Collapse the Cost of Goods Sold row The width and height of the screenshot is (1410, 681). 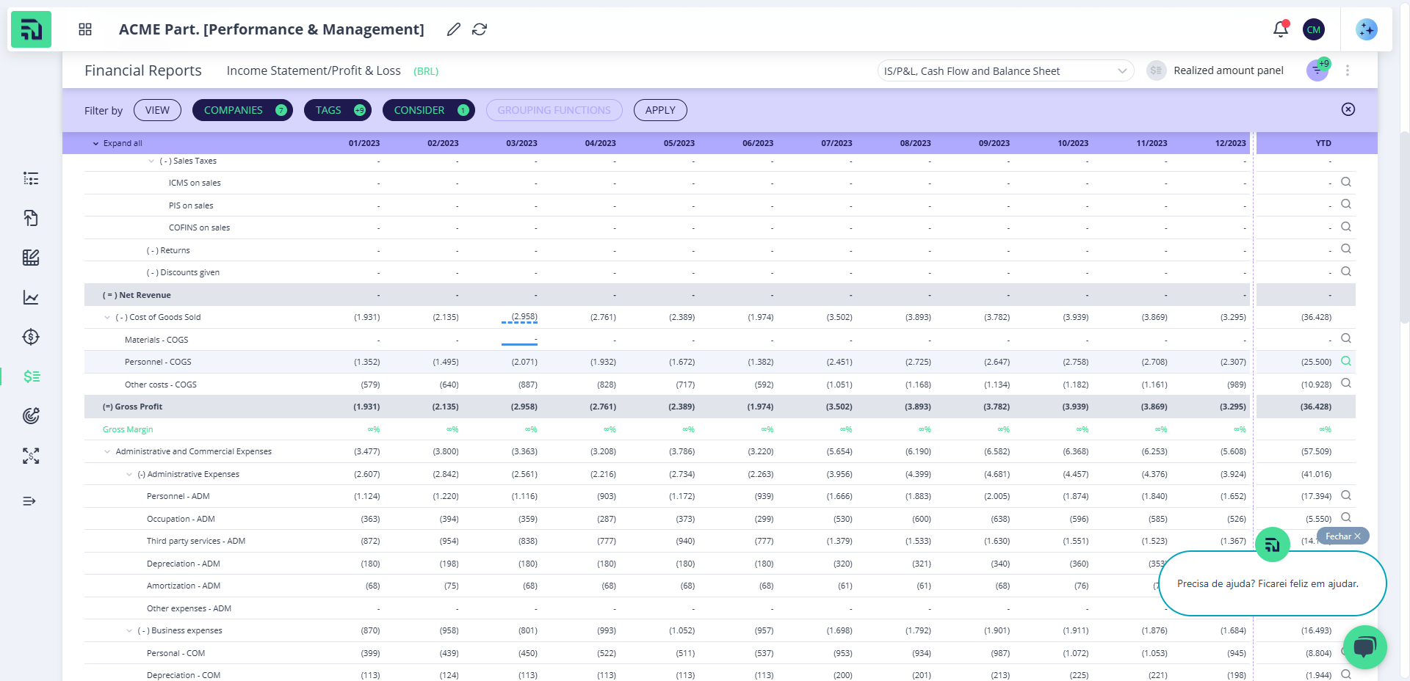108,318
